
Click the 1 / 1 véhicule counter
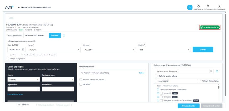[x=23, y=105]
